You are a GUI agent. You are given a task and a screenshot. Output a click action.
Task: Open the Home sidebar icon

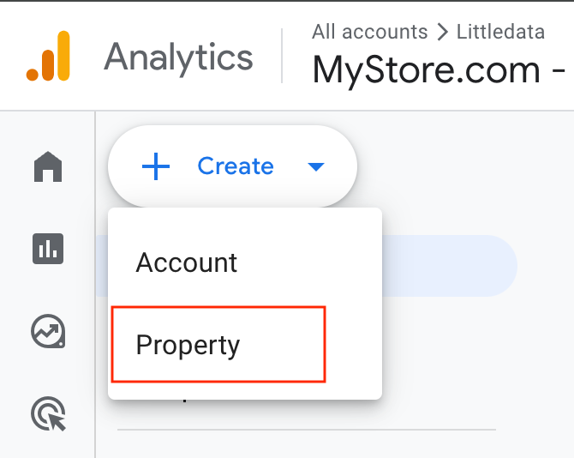[x=48, y=166]
